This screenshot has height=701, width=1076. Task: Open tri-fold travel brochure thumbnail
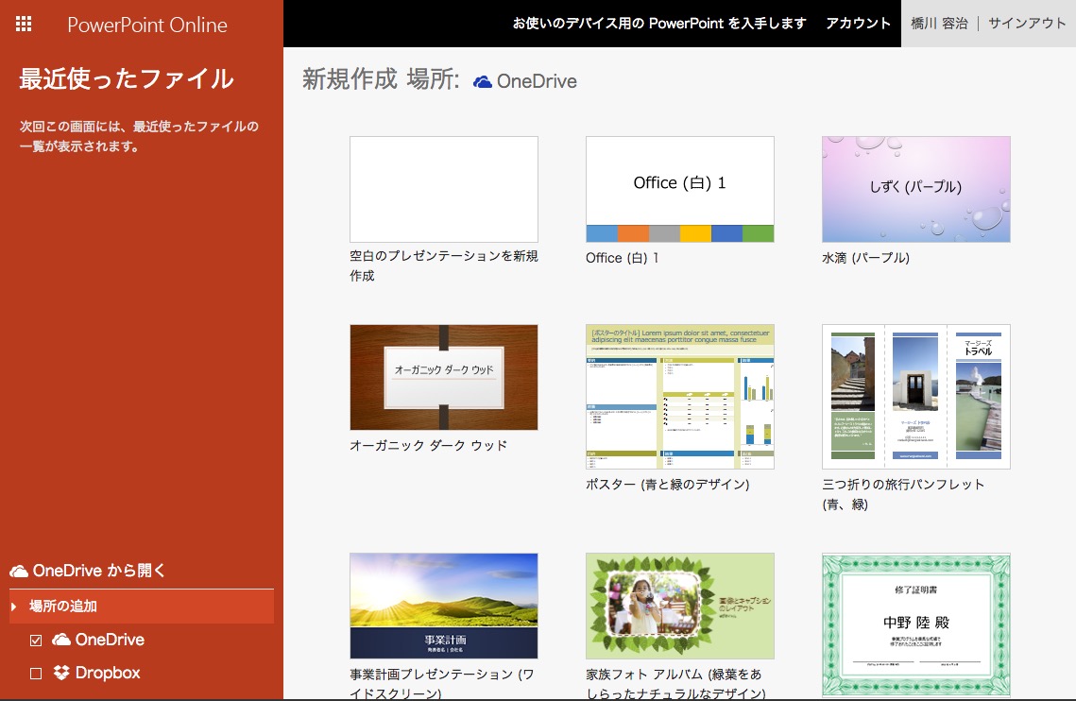[x=916, y=397]
